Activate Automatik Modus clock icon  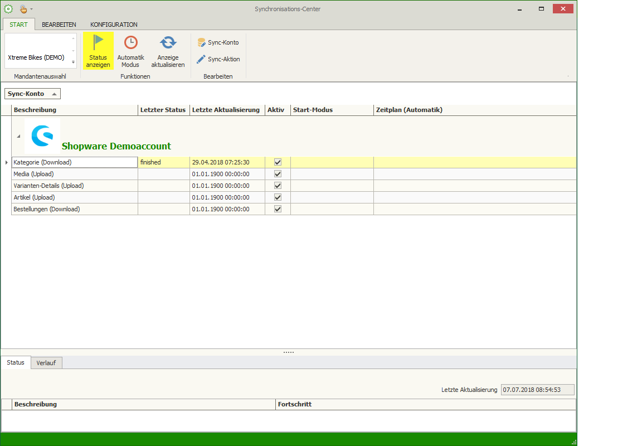(x=130, y=43)
